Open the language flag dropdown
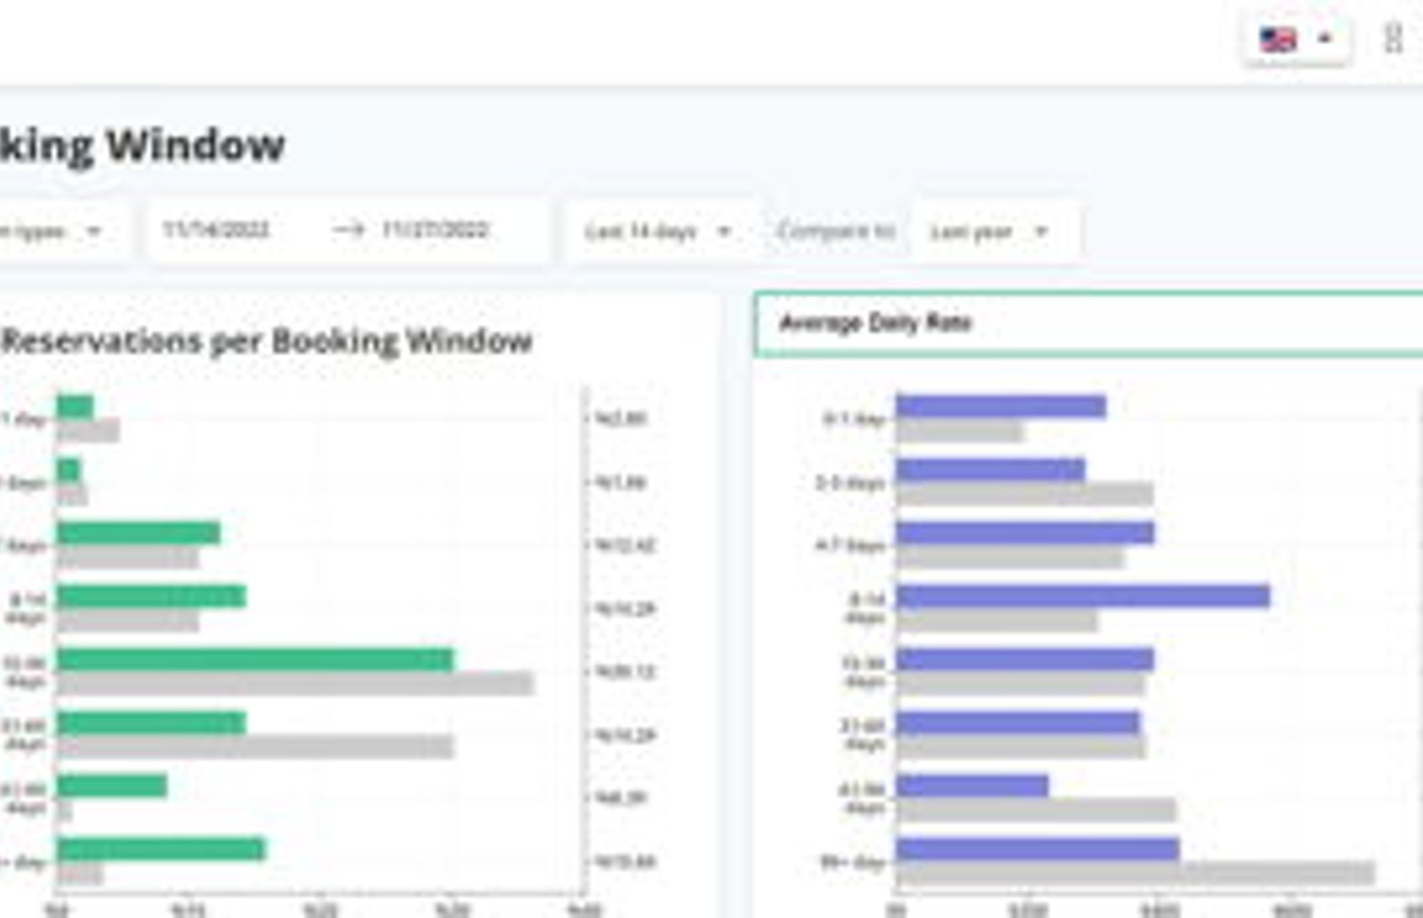The height and width of the screenshot is (918, 1423). [x=1298, y=40]
